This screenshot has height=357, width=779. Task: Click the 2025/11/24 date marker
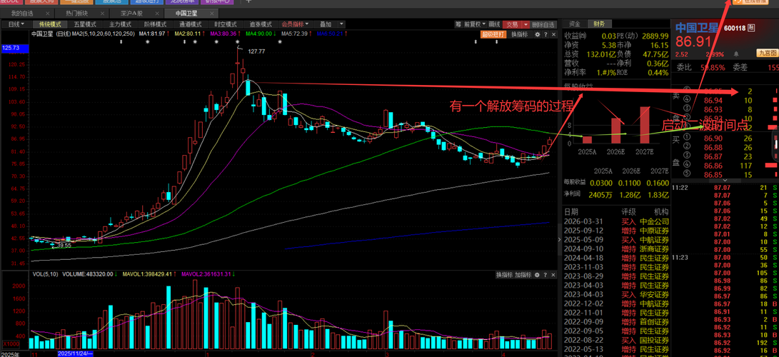[x=74, y=354]
